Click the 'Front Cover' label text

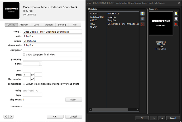pyautogui.click(x=161, y=49)
